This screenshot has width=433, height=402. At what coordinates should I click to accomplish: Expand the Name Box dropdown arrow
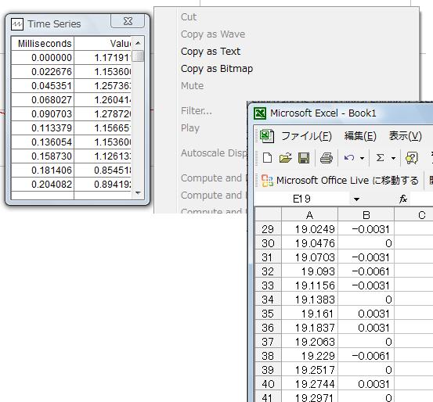pyautogui.click(x=356, y=199)
